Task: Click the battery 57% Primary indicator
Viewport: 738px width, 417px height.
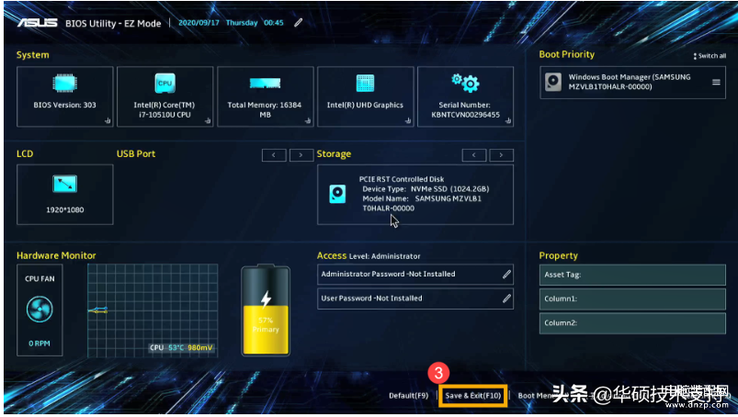Action: (x=266, y=310)
